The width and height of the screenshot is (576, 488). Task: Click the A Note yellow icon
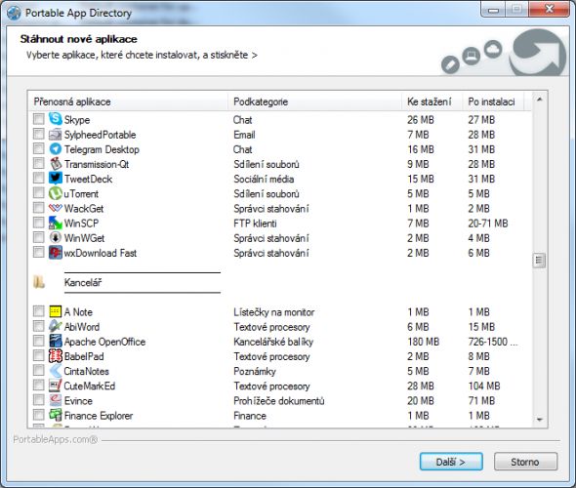[x=55, y=311]
